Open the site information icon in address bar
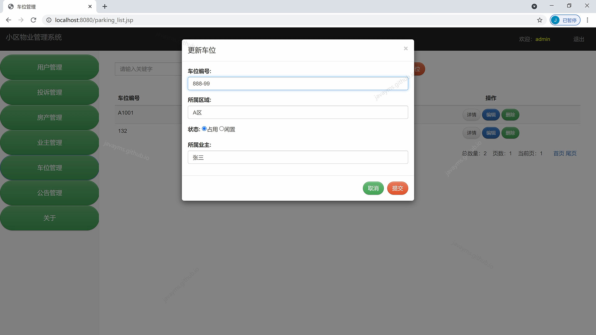 [49, 20]
